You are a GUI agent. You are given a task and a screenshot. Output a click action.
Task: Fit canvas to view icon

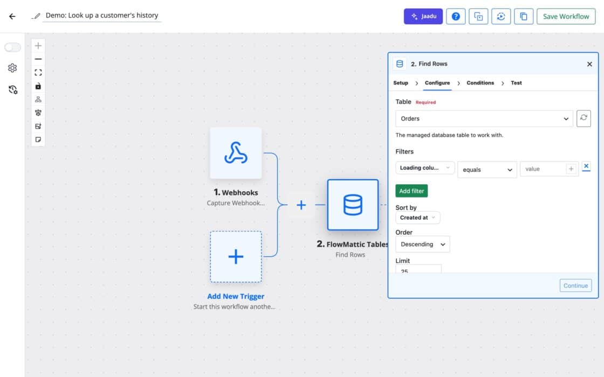[x=38, y=73]
